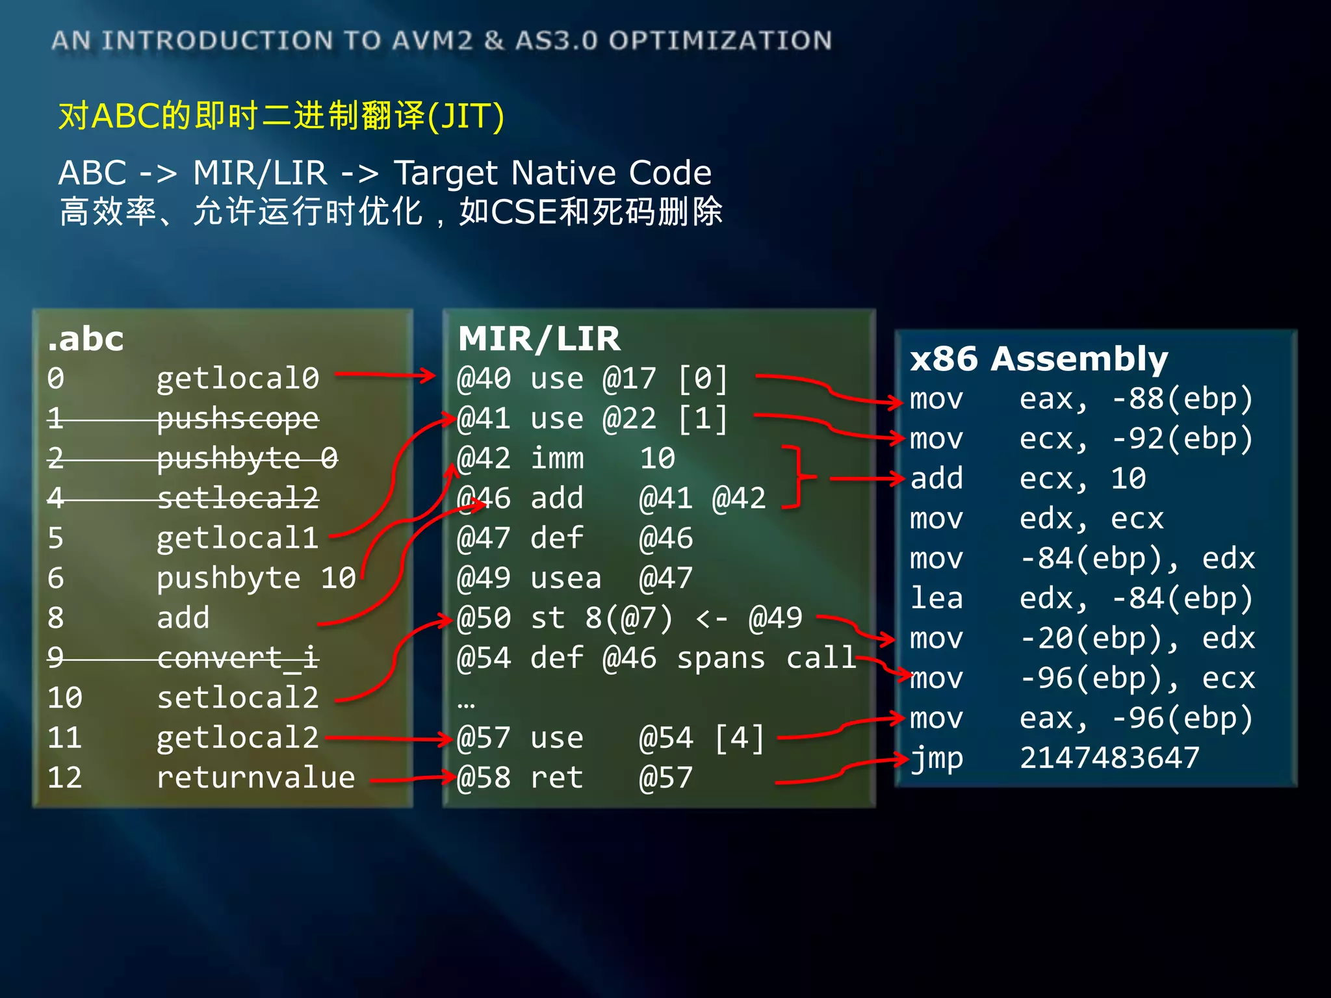1331x998 pixels.
Task: Click the 'mov edx, ecx' instruction
Action: tap(1037, 518)
